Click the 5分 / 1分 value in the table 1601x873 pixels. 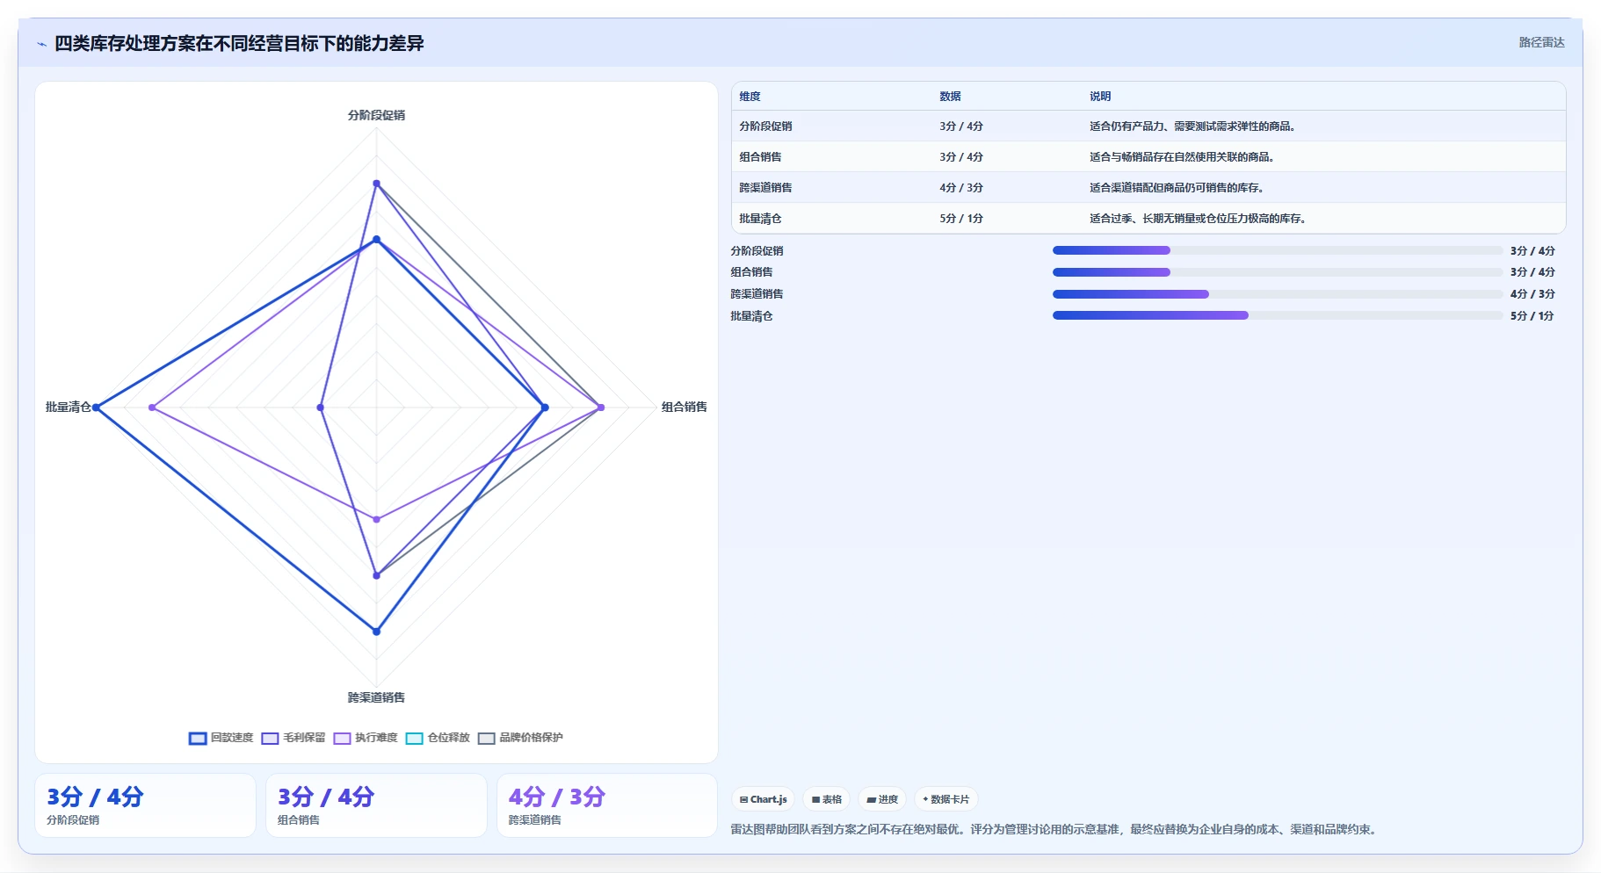[x=961, y=219]
